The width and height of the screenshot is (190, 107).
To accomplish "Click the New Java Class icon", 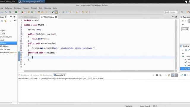I will (32, 12).
